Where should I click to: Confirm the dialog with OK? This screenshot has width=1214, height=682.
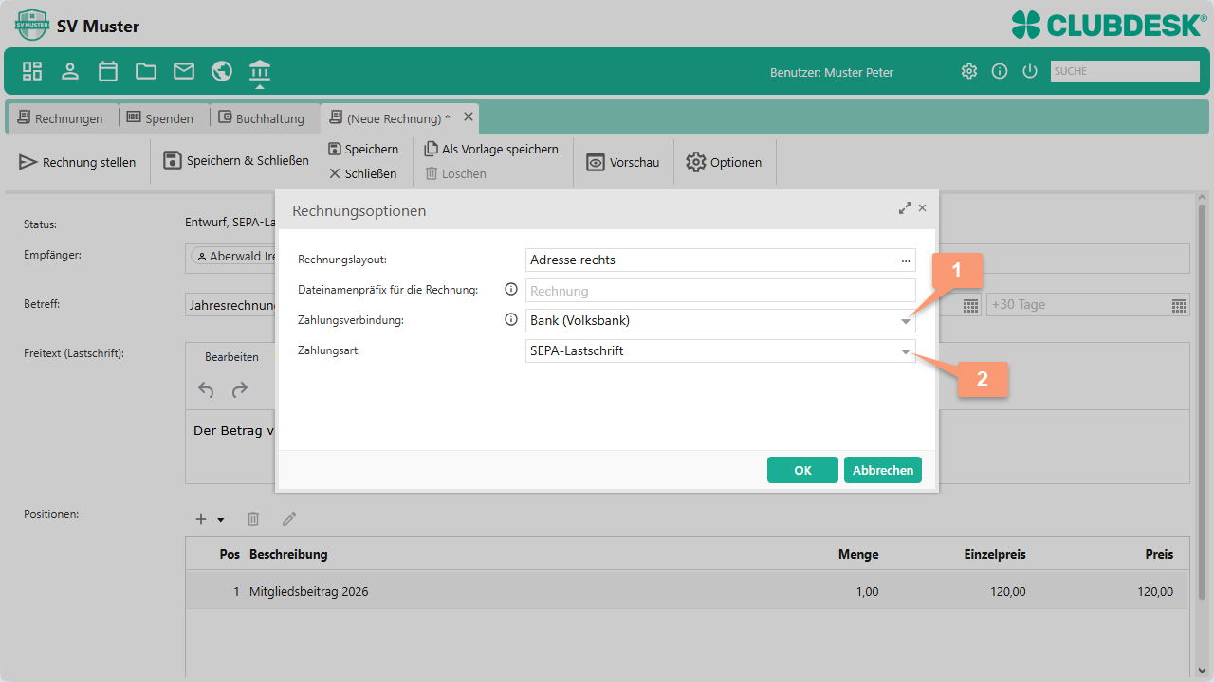click(x=802, y=470)
